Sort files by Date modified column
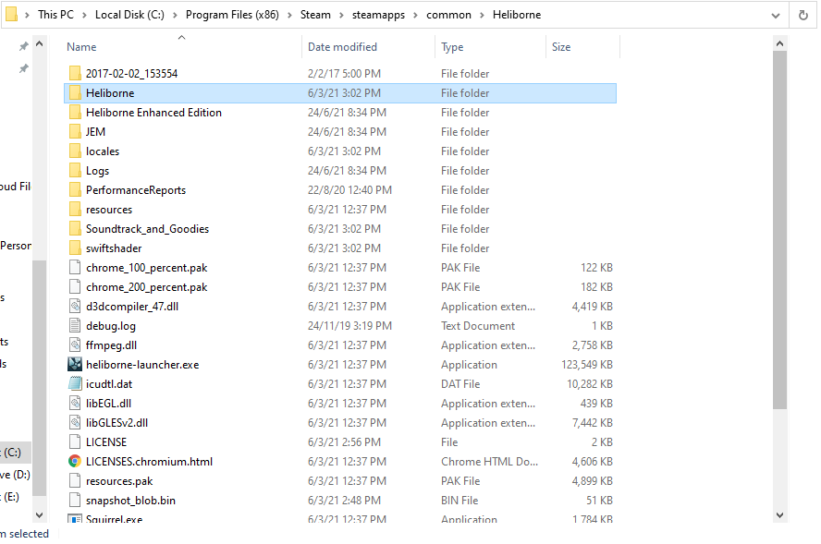The height and width of the screenshot is (544, 821). tap(342, 47)
